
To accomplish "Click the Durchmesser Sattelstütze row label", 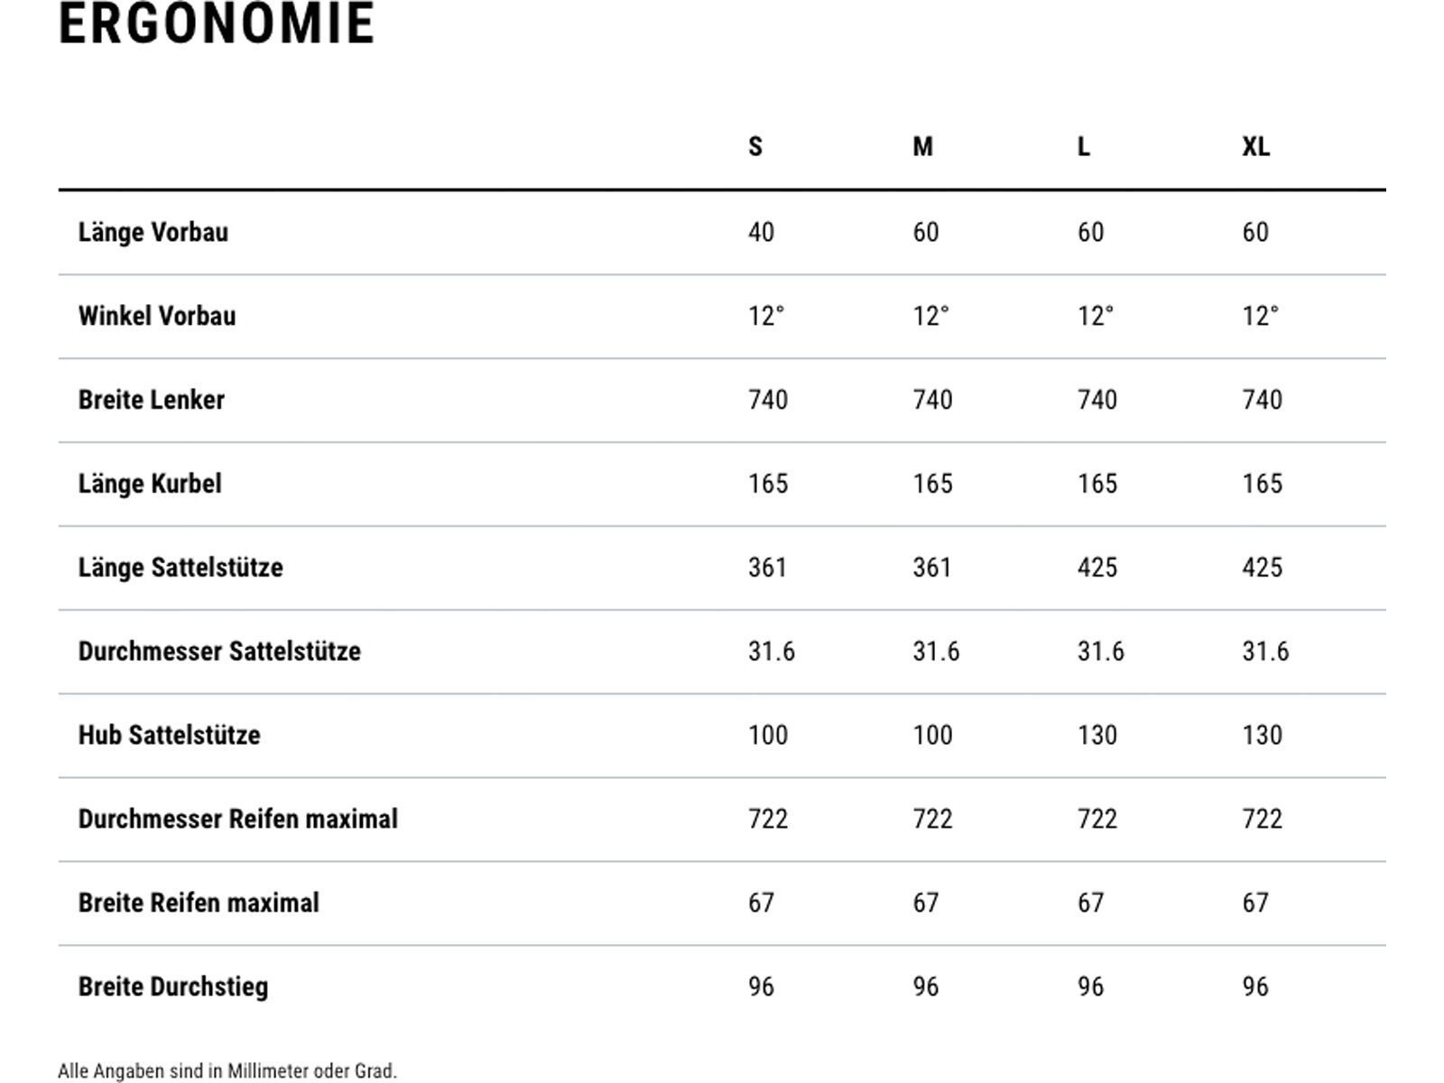I will [219, 652].
